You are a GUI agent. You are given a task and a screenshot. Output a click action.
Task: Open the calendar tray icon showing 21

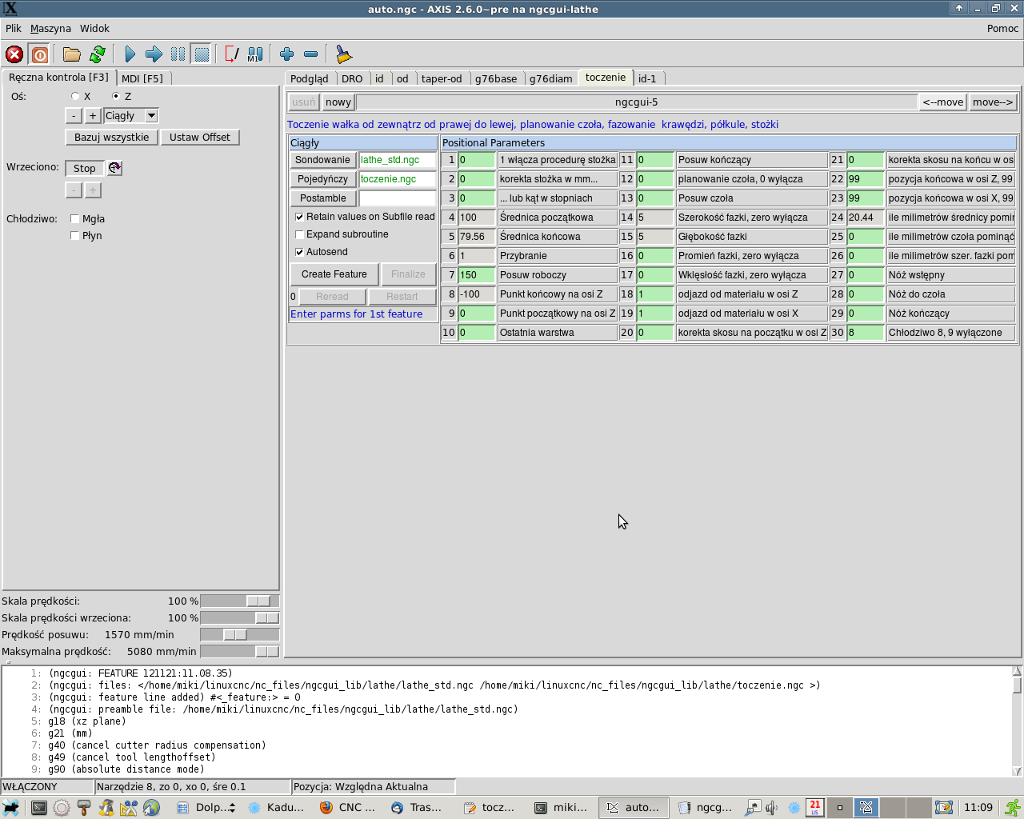click(814, 808)
